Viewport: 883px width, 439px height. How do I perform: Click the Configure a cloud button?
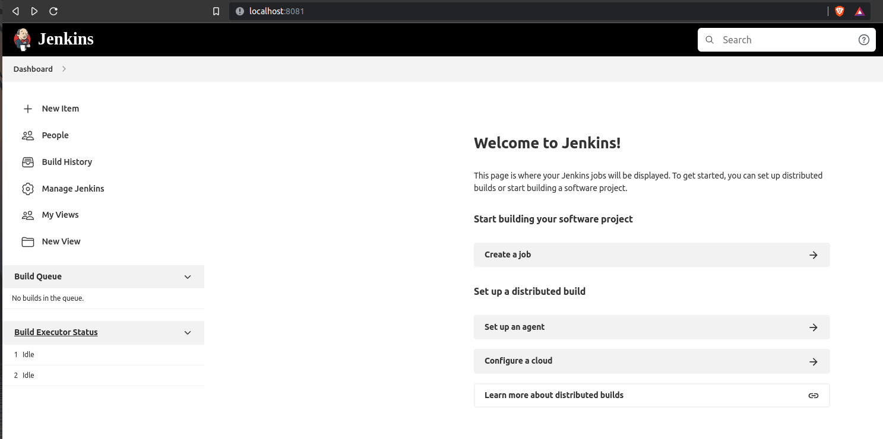coord(652,361)
